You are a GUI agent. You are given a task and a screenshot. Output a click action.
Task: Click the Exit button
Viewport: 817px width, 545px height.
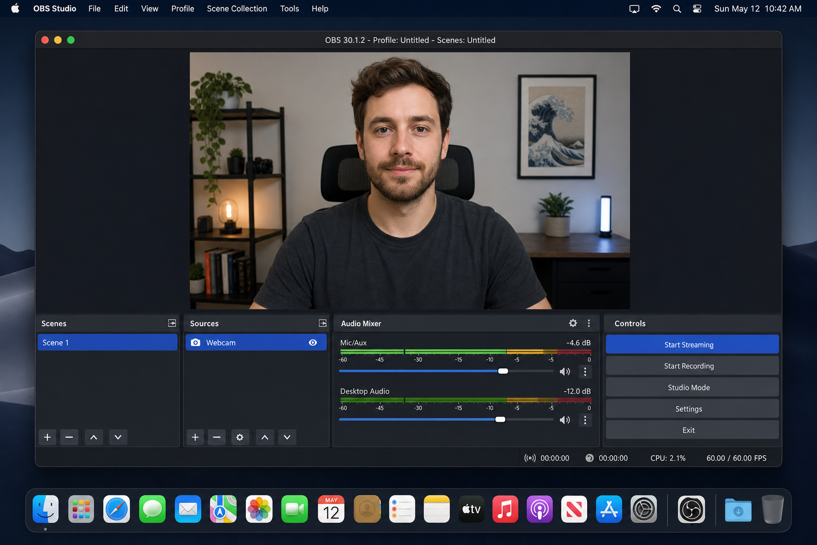[692, 430]
